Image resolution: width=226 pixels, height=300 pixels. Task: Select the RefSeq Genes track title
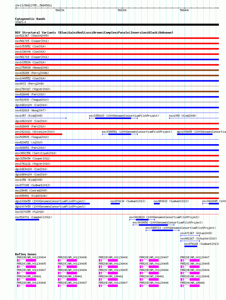click(26, 254)
